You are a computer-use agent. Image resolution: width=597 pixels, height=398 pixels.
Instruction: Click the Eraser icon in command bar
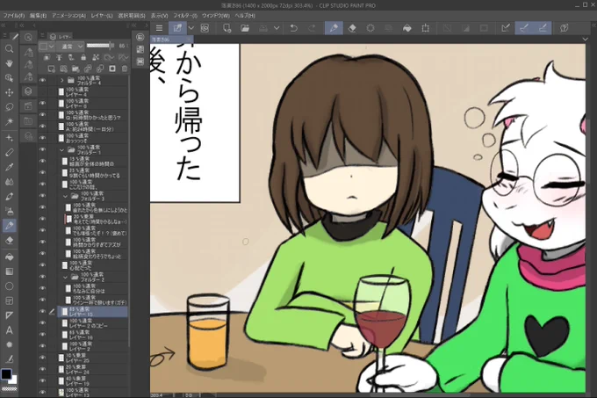click(352, 28)
